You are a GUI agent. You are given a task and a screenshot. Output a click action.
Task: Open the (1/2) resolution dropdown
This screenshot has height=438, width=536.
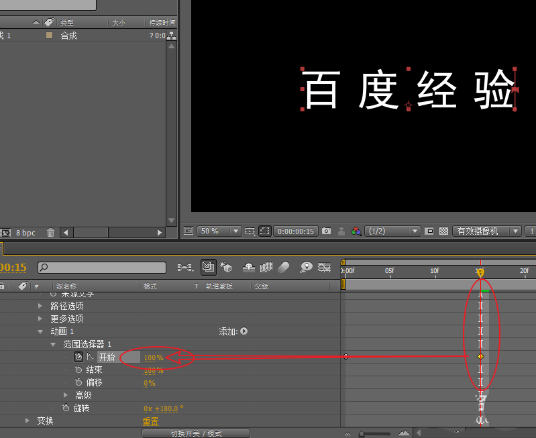[392, 231]
